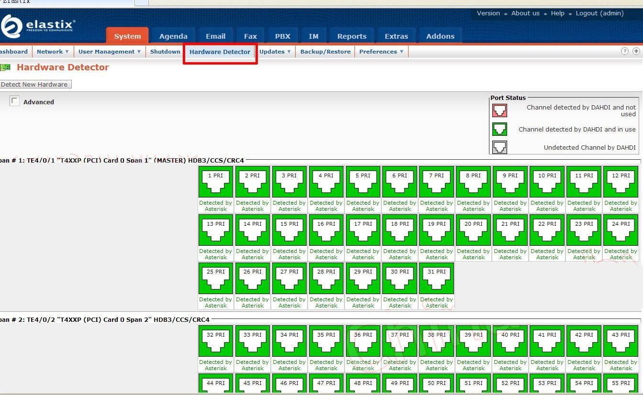Image resolution: width=643 pixels, height=395 pixels.
Task: Select the 43 PRI channel icon
Action: 621,340
